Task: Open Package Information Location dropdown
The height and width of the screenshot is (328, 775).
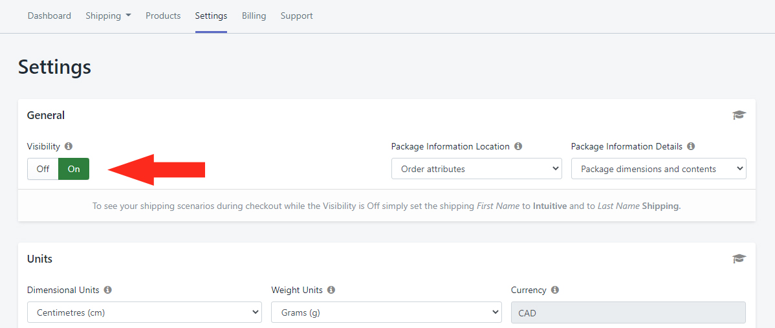Action: tap(476, 169)
